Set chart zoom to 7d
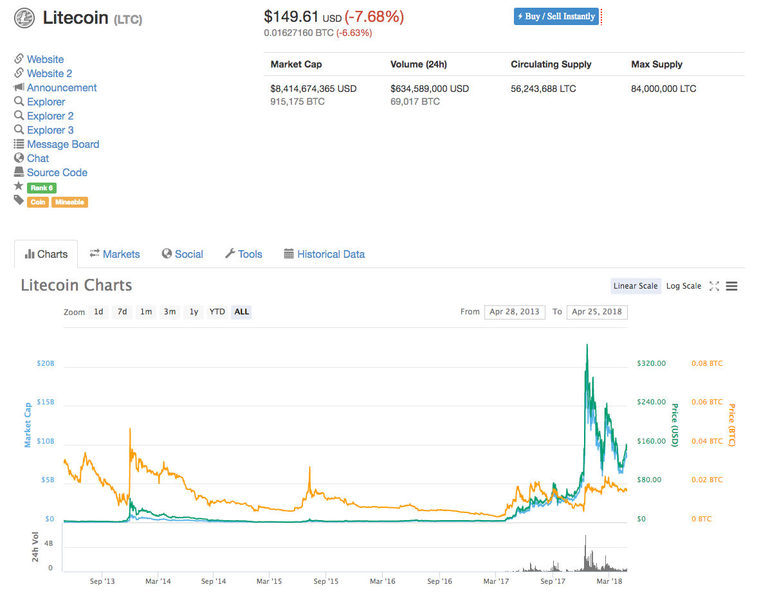Image resolution: width=759 pixels, height=596 pixels. [x=122, y=312]
